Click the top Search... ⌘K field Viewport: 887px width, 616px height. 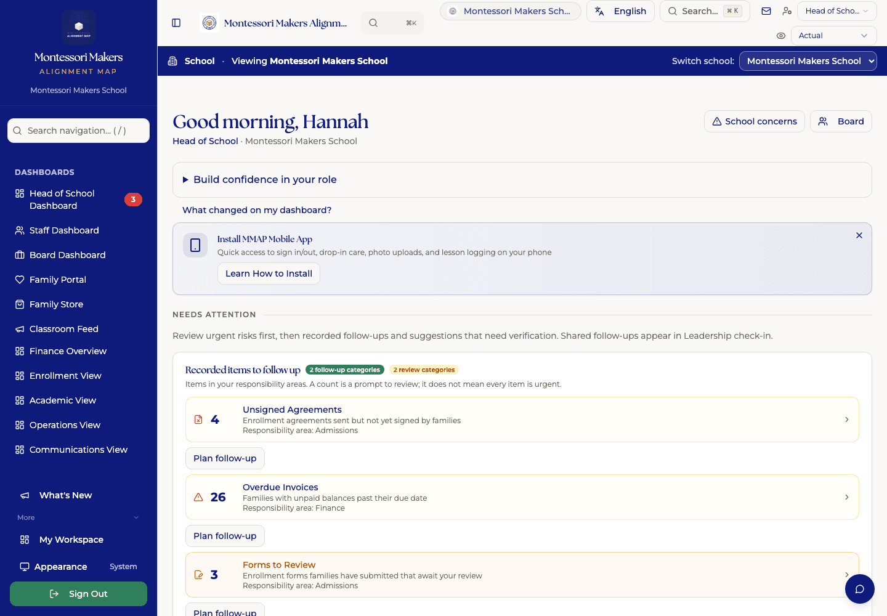(x=705, y=11)
